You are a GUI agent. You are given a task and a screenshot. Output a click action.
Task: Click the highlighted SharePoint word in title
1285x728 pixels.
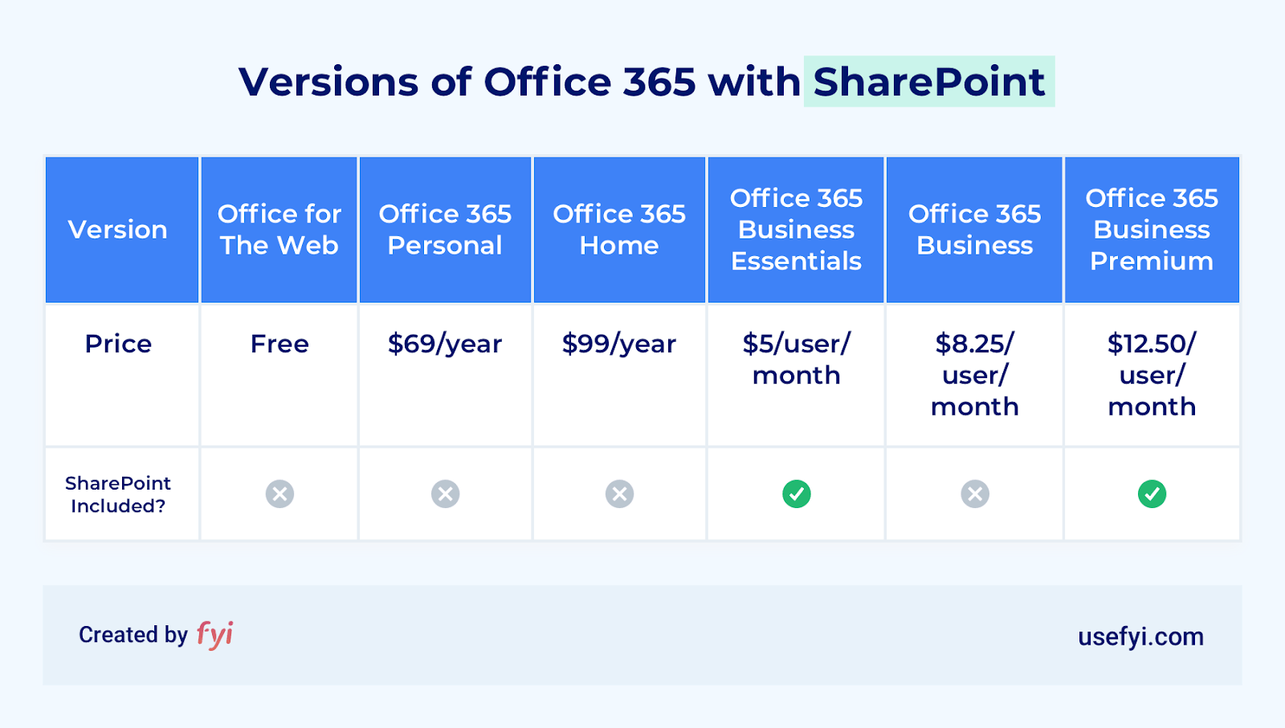pos(929,82)
